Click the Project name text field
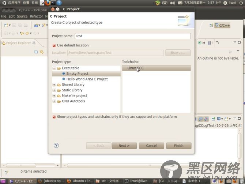Image resolution: width=245 pixels, height=184 pixels. click(133, 36)
